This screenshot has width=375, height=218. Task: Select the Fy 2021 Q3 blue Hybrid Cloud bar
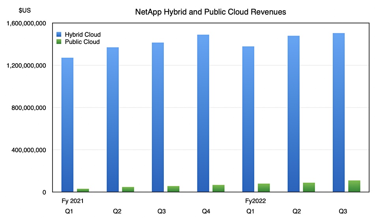[158, 117]
